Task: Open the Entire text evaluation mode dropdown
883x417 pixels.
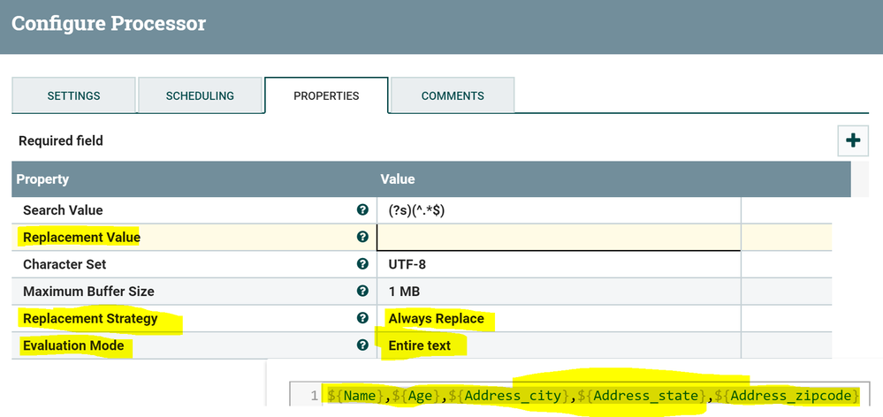Action: (420, 345)
